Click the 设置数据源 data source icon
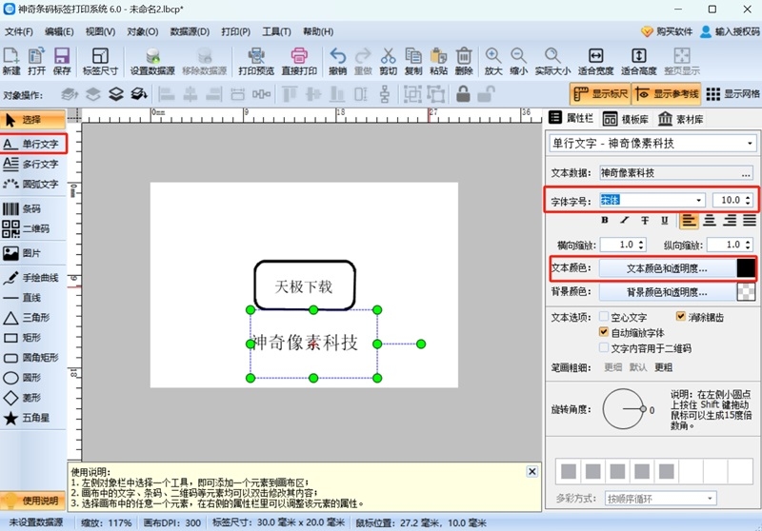762x531 pixels. pyautogui.click(x=152, y=61)
